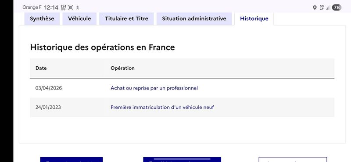Tap the walking figure accessibility status icon
Screen dimensions: 351x162
point(78,7)
